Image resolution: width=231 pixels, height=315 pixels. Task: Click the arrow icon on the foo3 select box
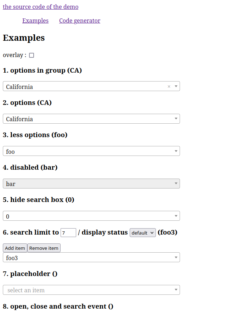coord(176,257)
